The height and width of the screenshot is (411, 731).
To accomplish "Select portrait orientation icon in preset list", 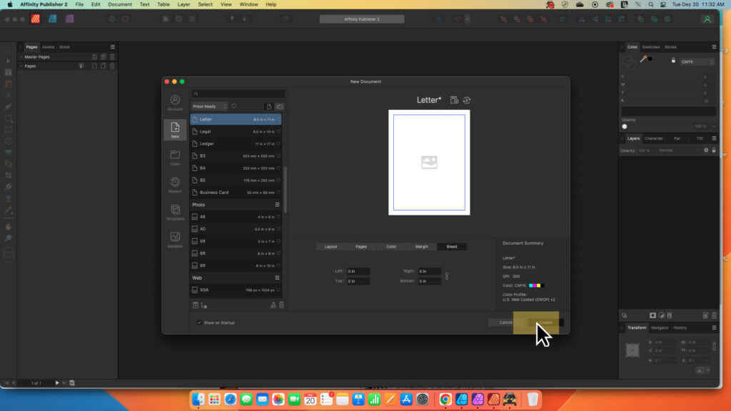I will [269, 107].
